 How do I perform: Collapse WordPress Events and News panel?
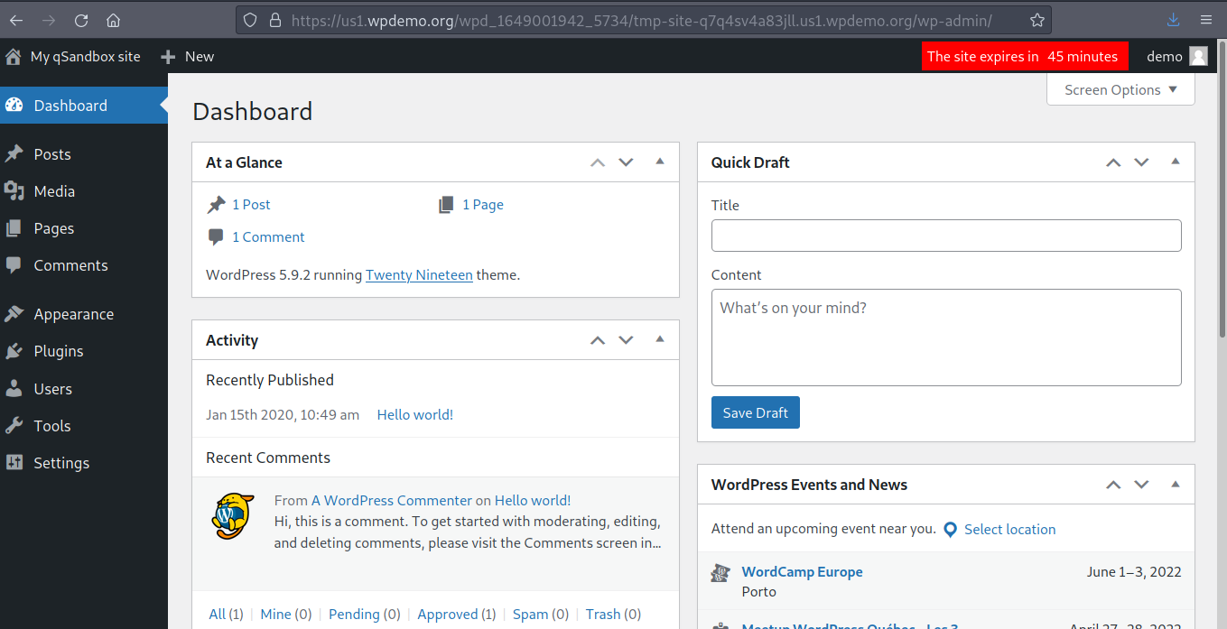click(1175, 484)
